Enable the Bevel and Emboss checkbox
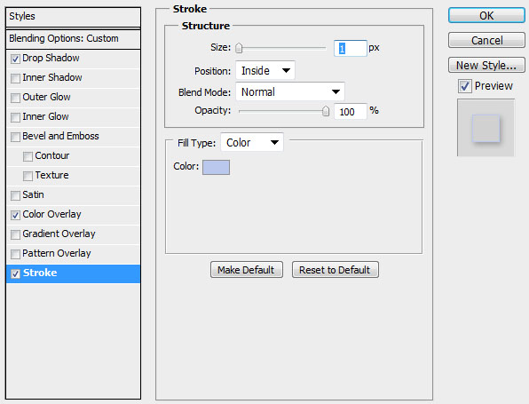 [15, 137]
